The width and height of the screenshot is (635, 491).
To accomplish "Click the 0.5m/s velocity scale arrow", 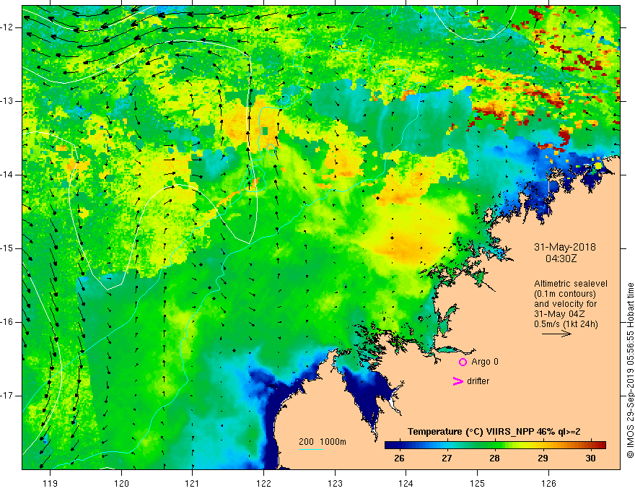I will click(x=556, y=334).
